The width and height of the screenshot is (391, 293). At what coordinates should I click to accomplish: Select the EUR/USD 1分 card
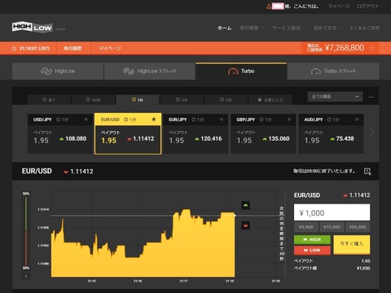pyautogui.click(x=128, y=134)
